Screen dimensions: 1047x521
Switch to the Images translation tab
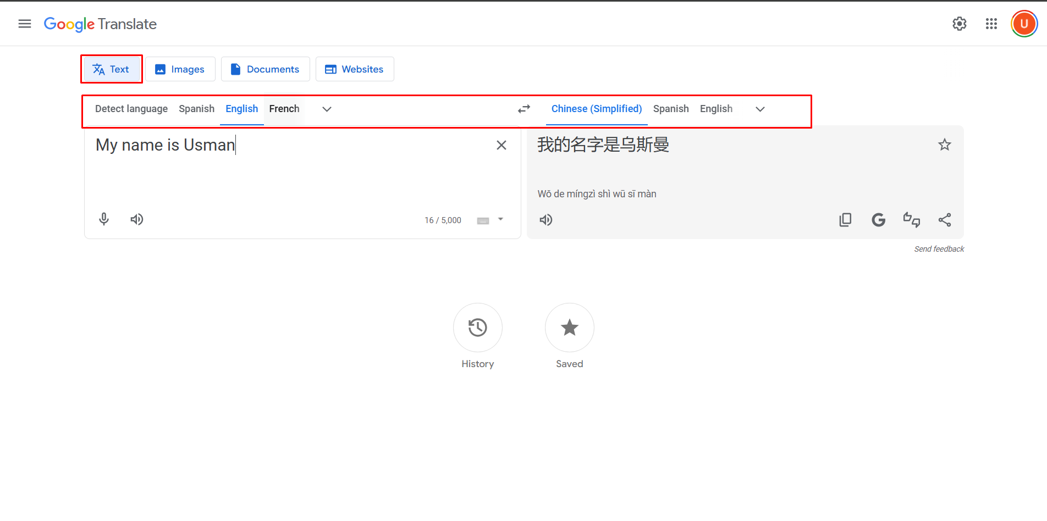tap(180, 69)
